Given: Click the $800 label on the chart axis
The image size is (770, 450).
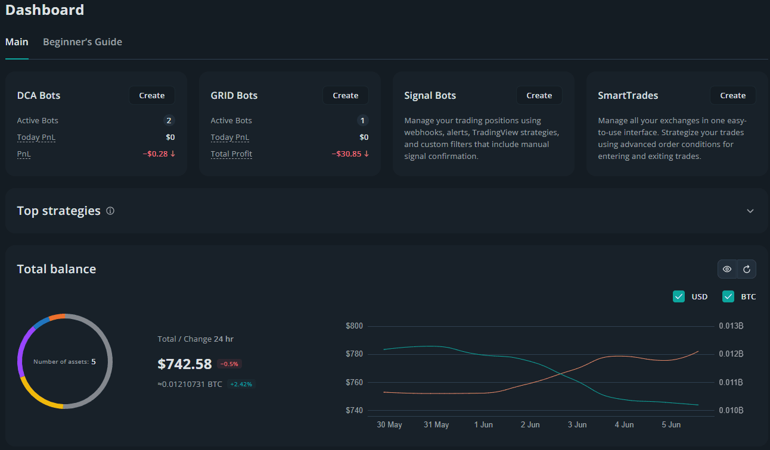Looking at the screenshot, I should click(x=354, y=326).
